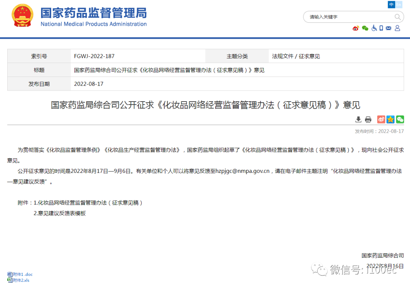Open mobile version via phone icon
The image size is (410, 288).
click(x=381, y=28)
